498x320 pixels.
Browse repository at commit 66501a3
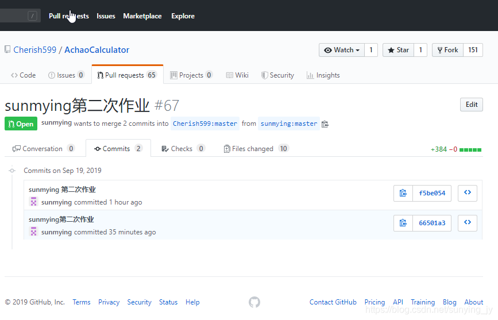pos(467,223)
